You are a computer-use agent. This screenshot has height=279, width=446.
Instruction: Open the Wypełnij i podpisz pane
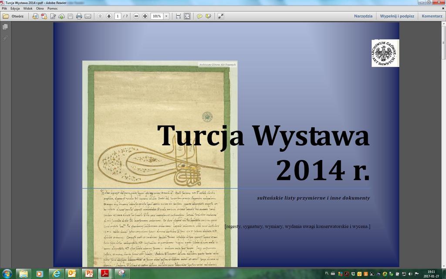pos(397,16)
